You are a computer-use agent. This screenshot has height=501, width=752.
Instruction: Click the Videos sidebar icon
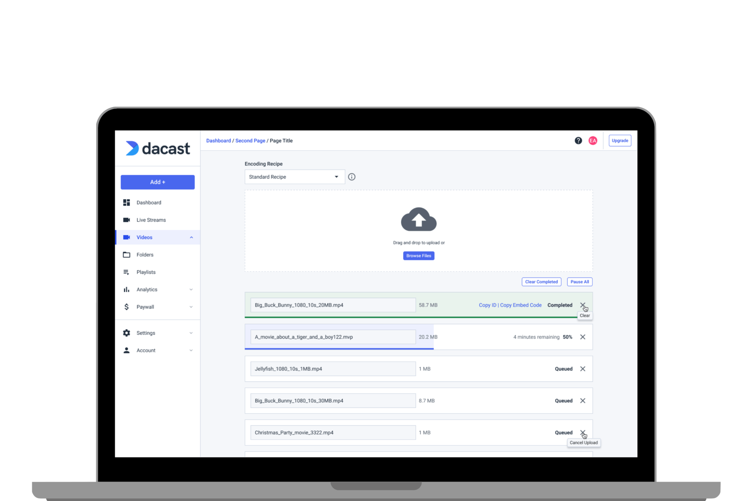127,237
